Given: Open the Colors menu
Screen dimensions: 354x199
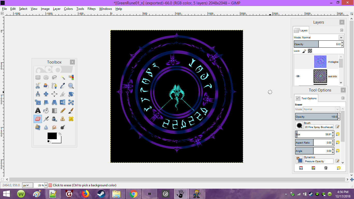Looking at the screenshot, I should [68, 9].
